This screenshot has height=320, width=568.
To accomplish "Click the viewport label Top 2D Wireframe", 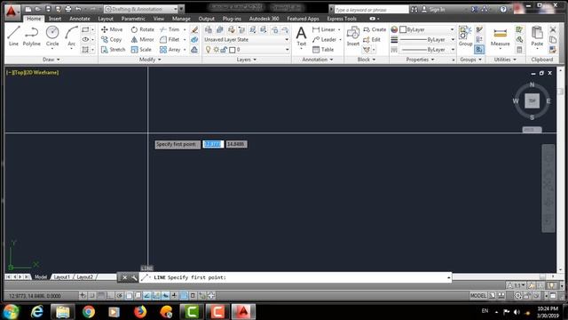I will pos(33,73).
